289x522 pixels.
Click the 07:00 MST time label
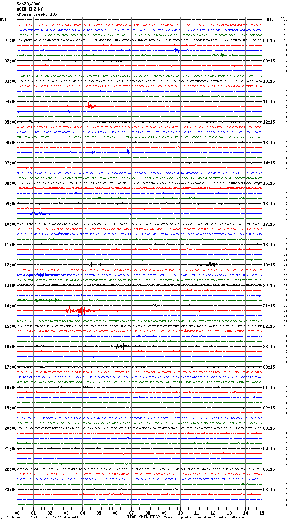pos(10,163)
